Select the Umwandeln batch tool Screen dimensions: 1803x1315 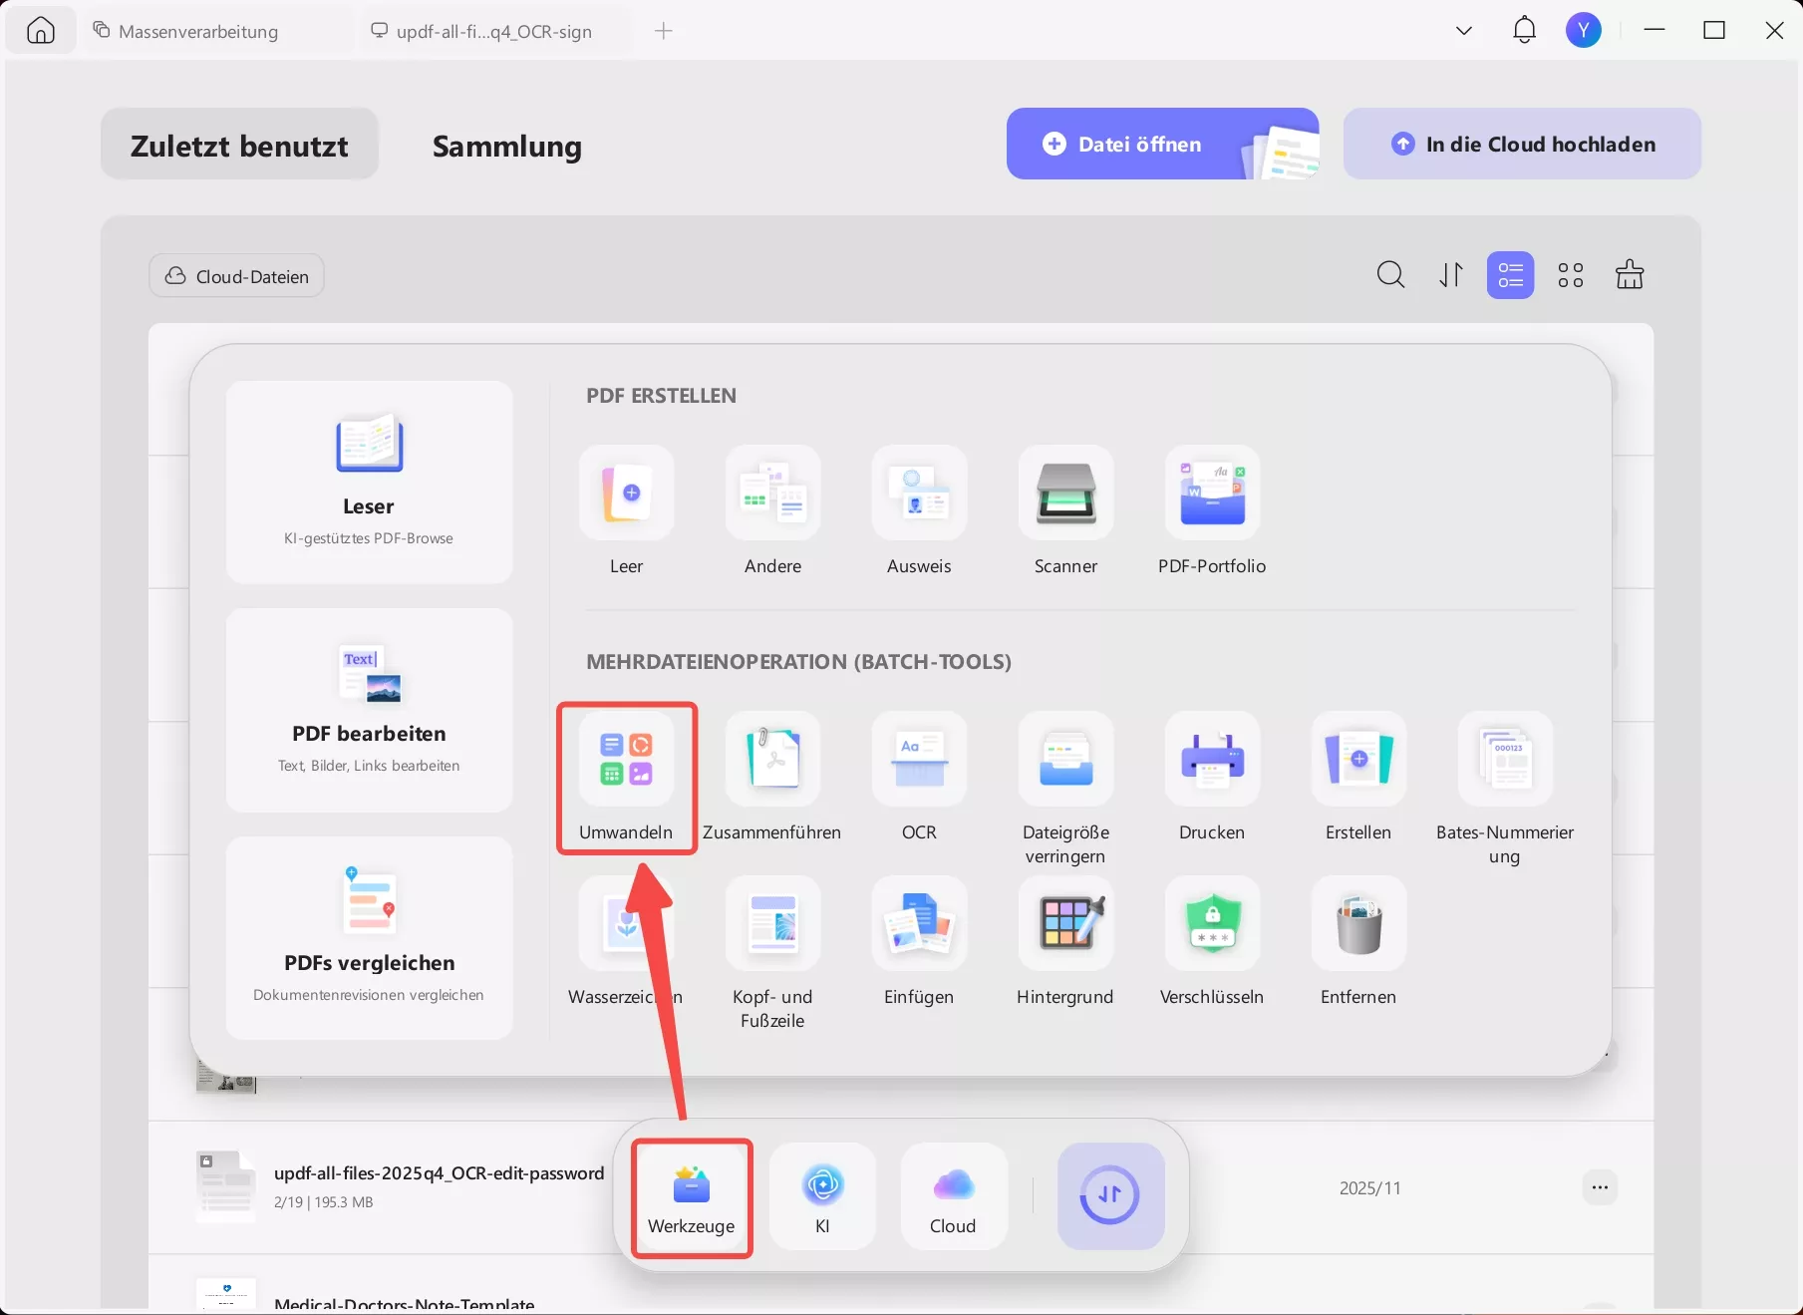[626, 778]
